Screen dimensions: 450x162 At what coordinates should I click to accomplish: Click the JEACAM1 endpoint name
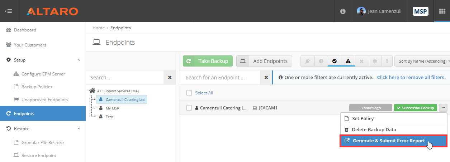pos(268,108)
